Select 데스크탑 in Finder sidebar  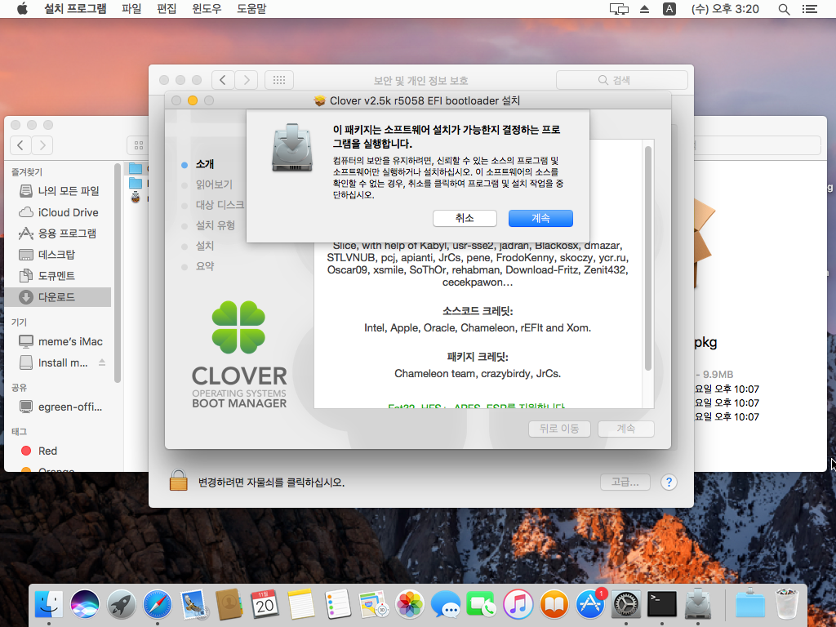tap(59, 255)
